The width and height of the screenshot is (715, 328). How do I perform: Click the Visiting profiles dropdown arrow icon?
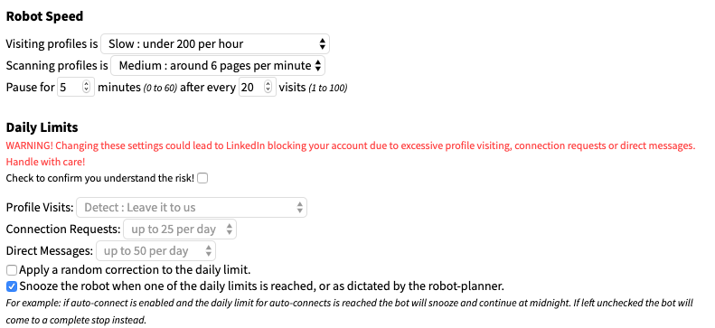[x=323, y=43]
